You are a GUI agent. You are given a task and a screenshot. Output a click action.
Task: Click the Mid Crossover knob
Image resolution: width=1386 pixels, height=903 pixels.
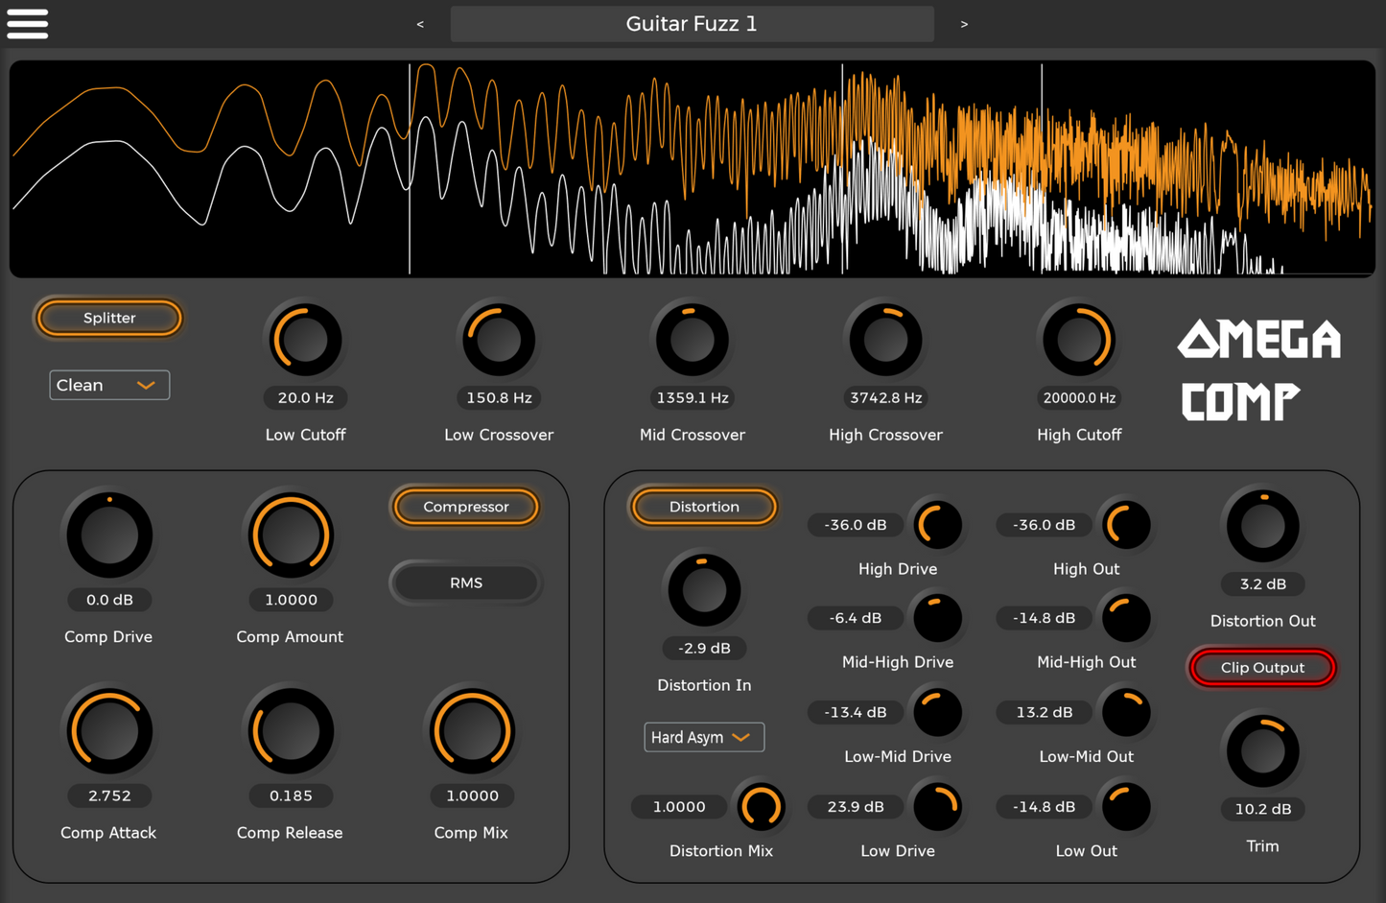point(692,340)
